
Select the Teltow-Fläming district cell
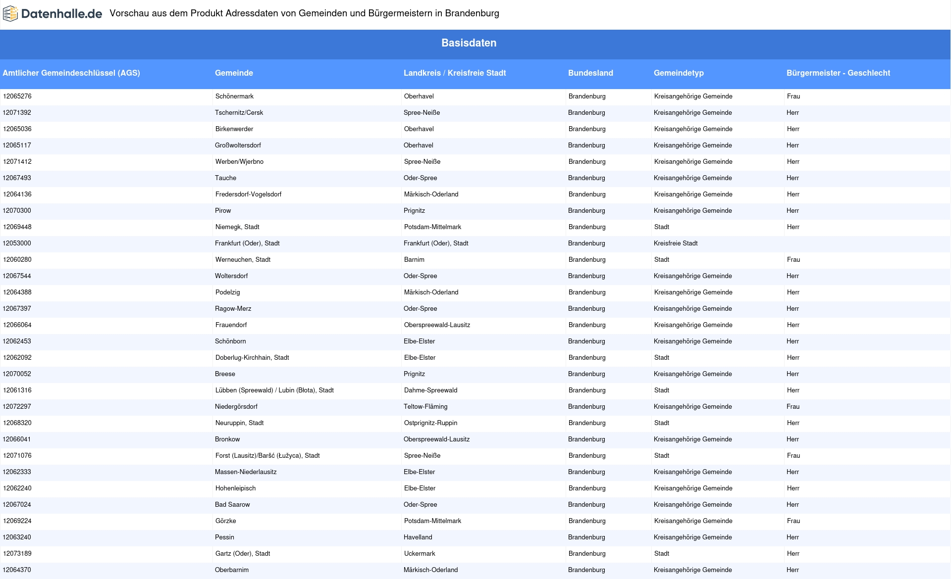tap(483, 407)
